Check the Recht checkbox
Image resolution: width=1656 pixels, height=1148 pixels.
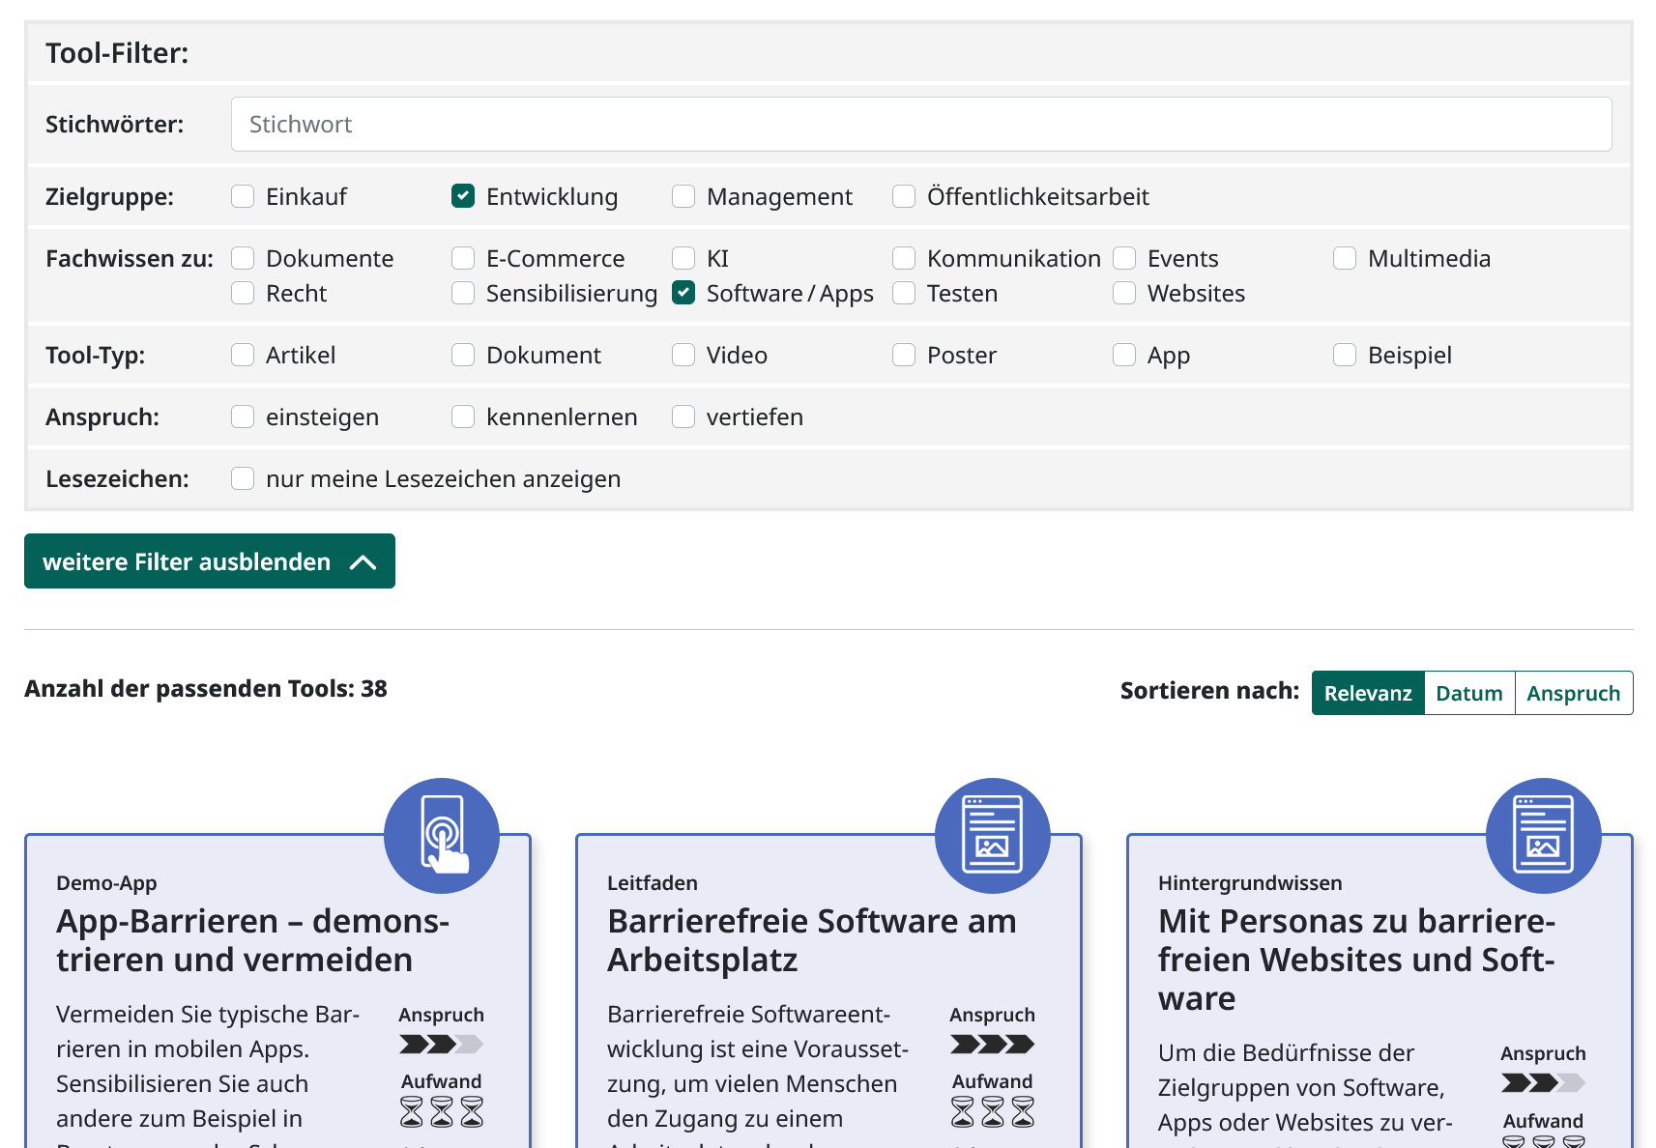pos(243,293)
